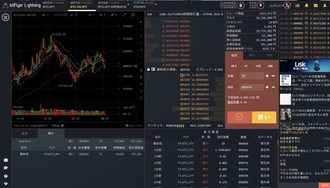Select the rectangle shape drawing tool

(x=141, y=98)
